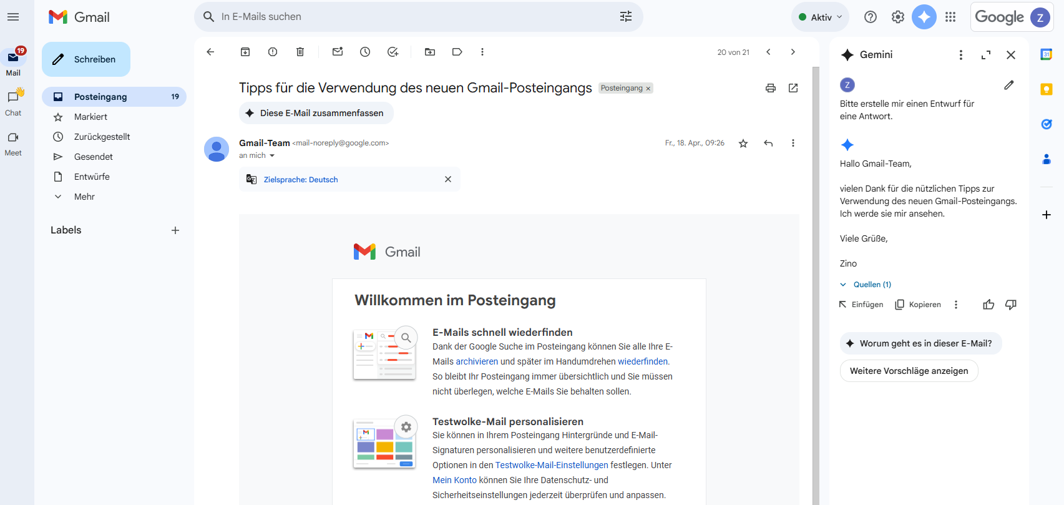The height and width of the screenshot is (505, 1064).
Task: Open the Google account avatar Z
Action: click(1040, 17)
